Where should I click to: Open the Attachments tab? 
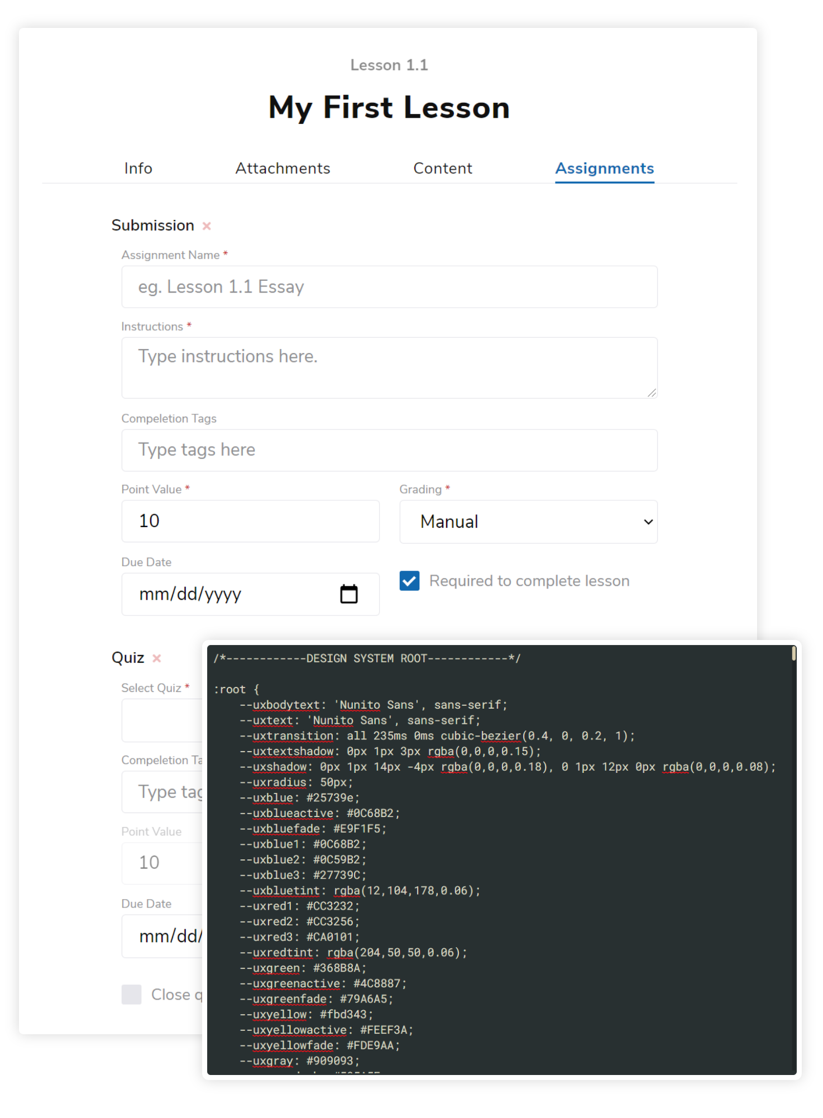click(283, 168)
